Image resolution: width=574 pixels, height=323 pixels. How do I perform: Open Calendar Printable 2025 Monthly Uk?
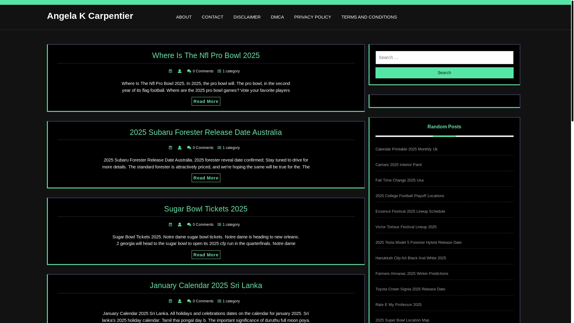406,149
